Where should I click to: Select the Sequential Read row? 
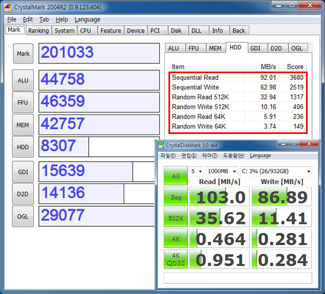(238, 78)
